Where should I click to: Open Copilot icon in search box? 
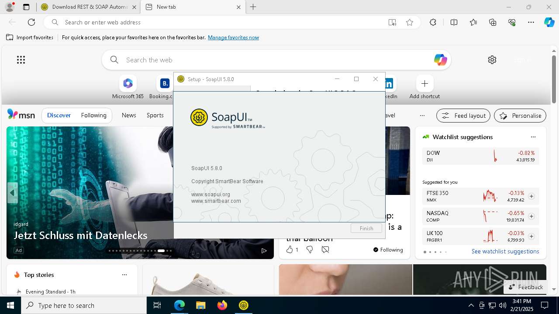440,60
